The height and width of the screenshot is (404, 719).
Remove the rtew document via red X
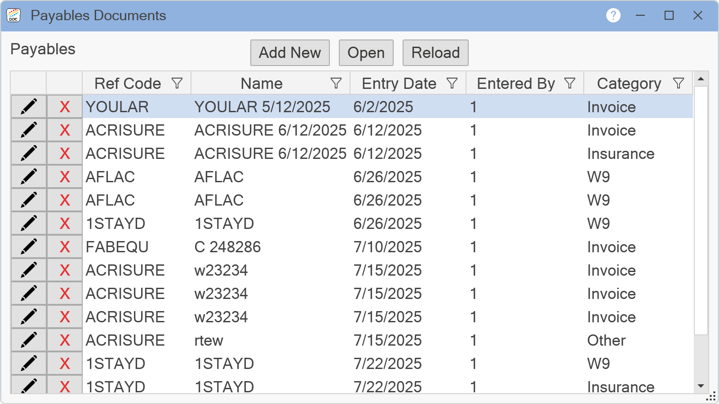point(65,340)
